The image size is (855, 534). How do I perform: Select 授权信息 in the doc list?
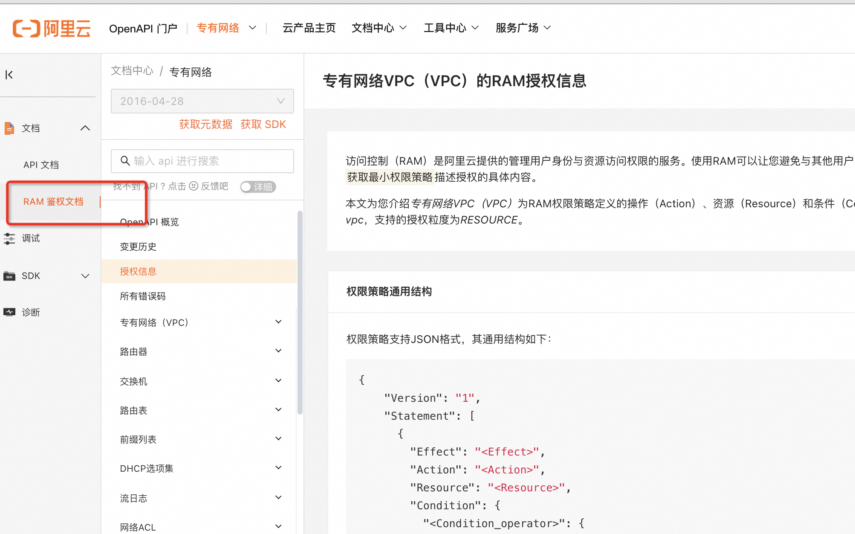199,271
